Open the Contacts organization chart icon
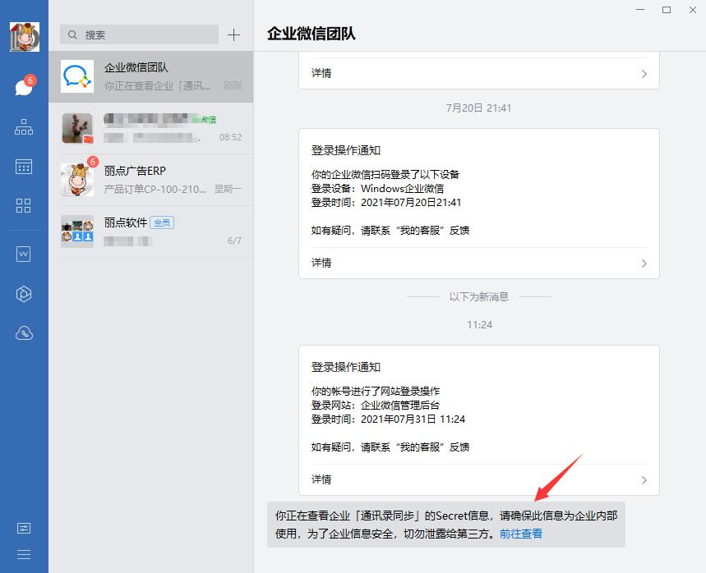This screenshot has height=573, width=706. point(24,127)
